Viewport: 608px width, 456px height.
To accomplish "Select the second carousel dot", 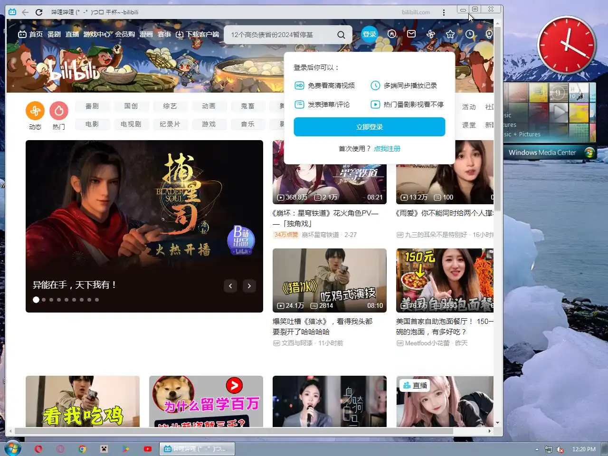I will (44, 300).
